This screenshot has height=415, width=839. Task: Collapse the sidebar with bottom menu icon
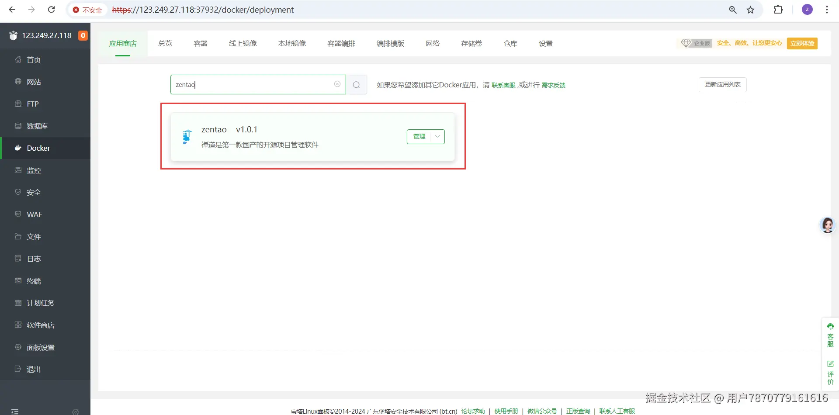click(x=15, y=412)
